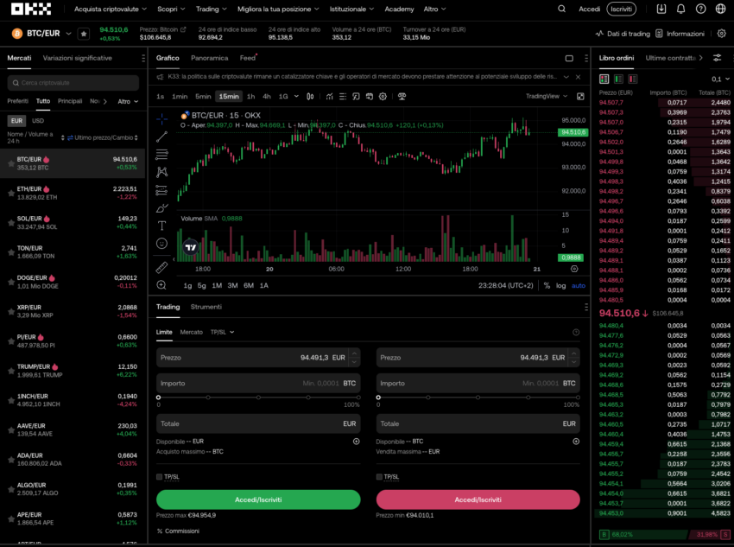Switch to the Strumenti tab
Screen dimensions: 734x547
206,307
